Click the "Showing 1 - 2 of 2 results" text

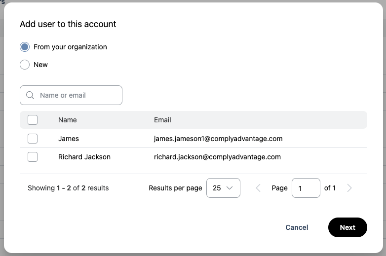(68, 188)
